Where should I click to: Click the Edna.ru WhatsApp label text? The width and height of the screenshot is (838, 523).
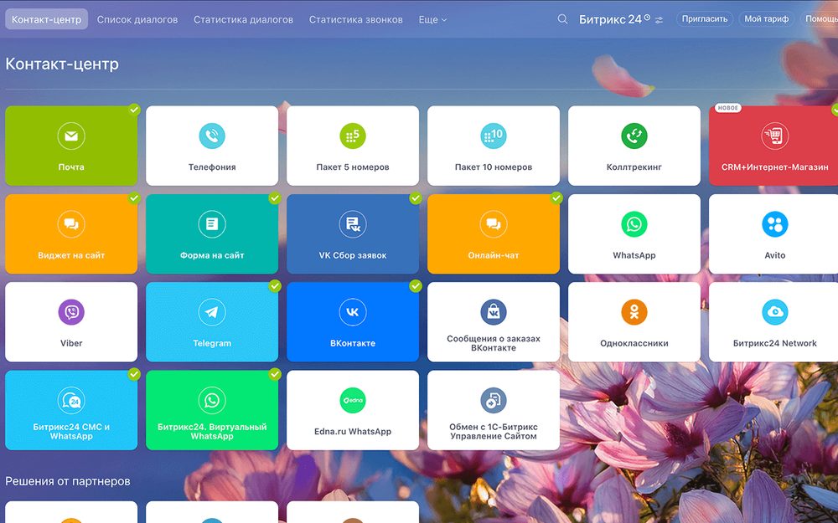[x=353, y=431]
